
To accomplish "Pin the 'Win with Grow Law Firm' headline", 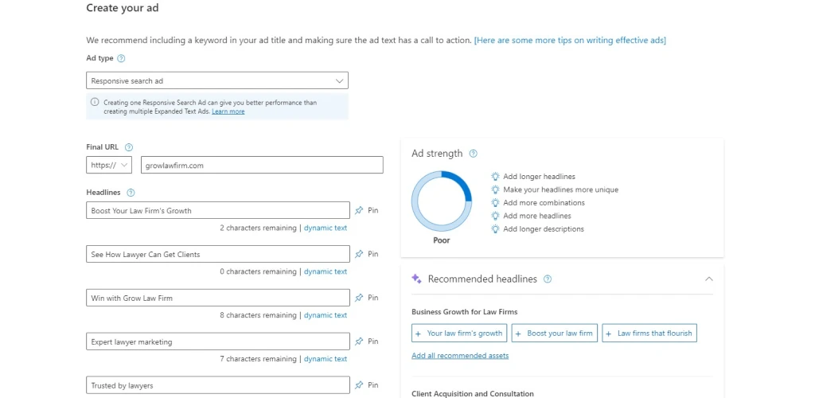I will click(x=366, y=298).
